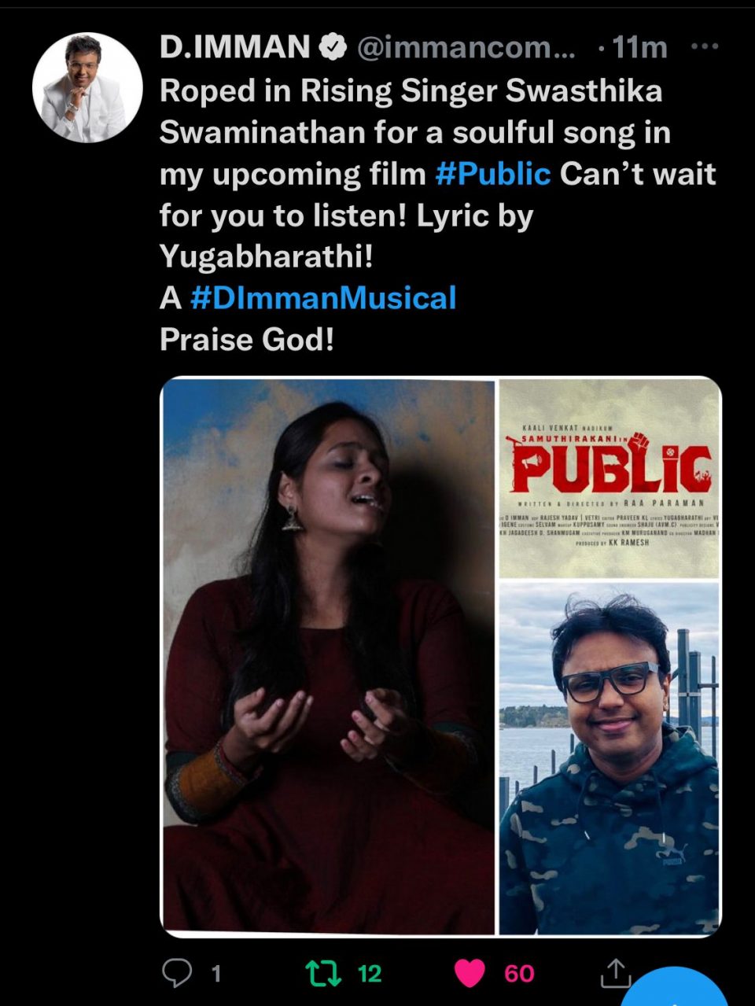
Task: Open the #DImmanMusical hashtag link
Action: click(323, 298)
